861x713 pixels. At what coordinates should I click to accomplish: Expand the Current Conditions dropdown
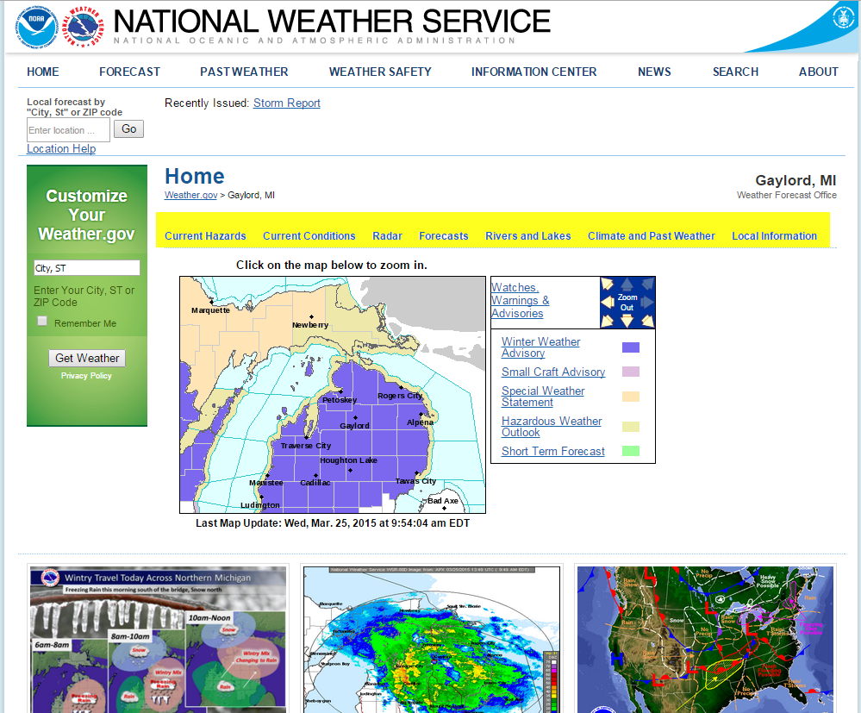(309, 235)
